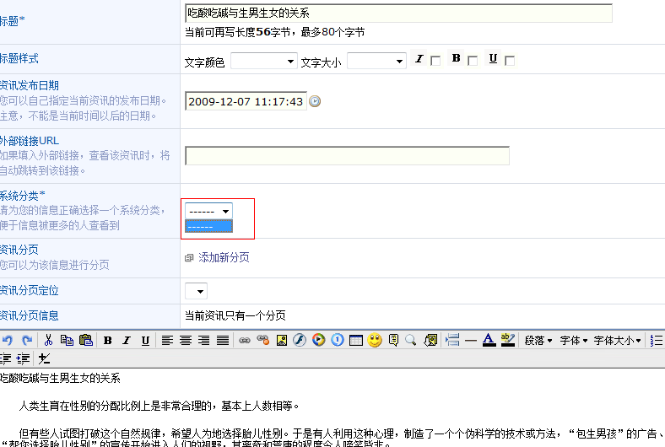Open the 系统分类 dropdown
The height and width of the screenshot is (447, 665).
coord(208,211)
